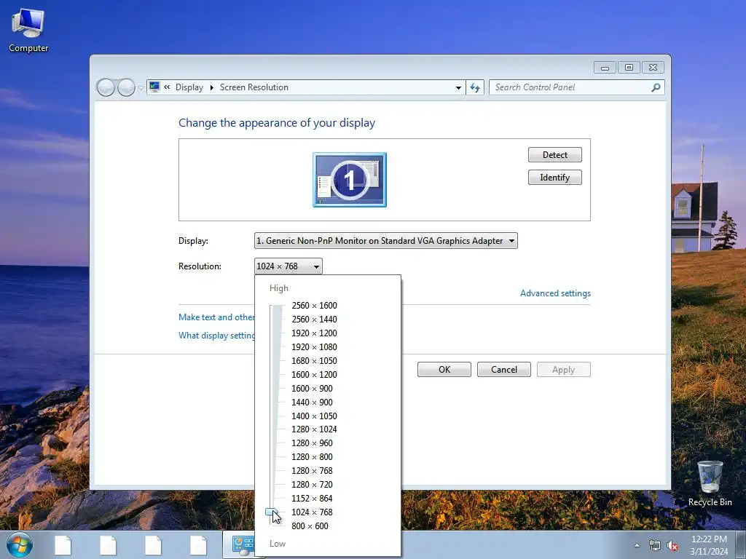The width and height of the screenshot is (746, 559).
Task: Click the Control Panel taskbar button
Action: coord(239,545)
